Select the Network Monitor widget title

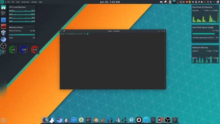click(x=200, y=48)
